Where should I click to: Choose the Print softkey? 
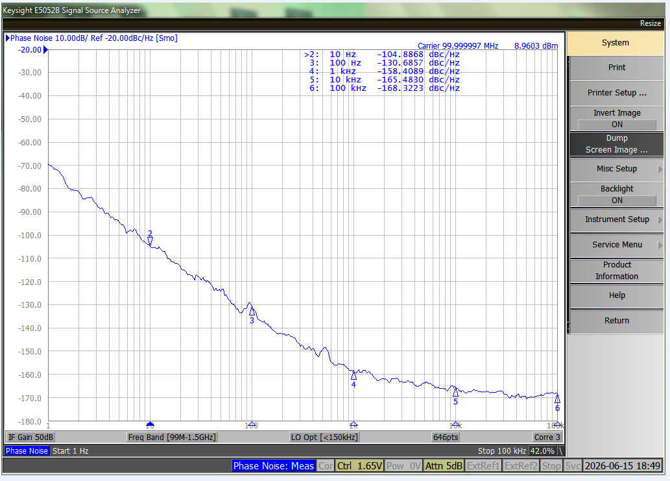pos(617,68)
